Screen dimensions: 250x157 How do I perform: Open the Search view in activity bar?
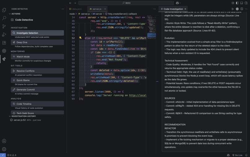[4, 18]
